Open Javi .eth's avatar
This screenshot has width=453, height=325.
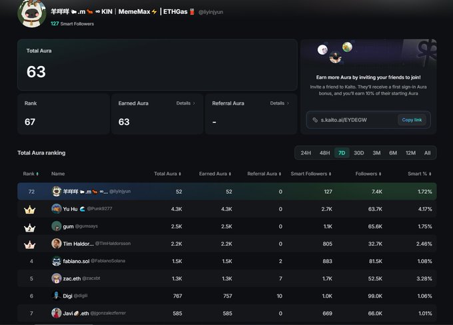57,313
